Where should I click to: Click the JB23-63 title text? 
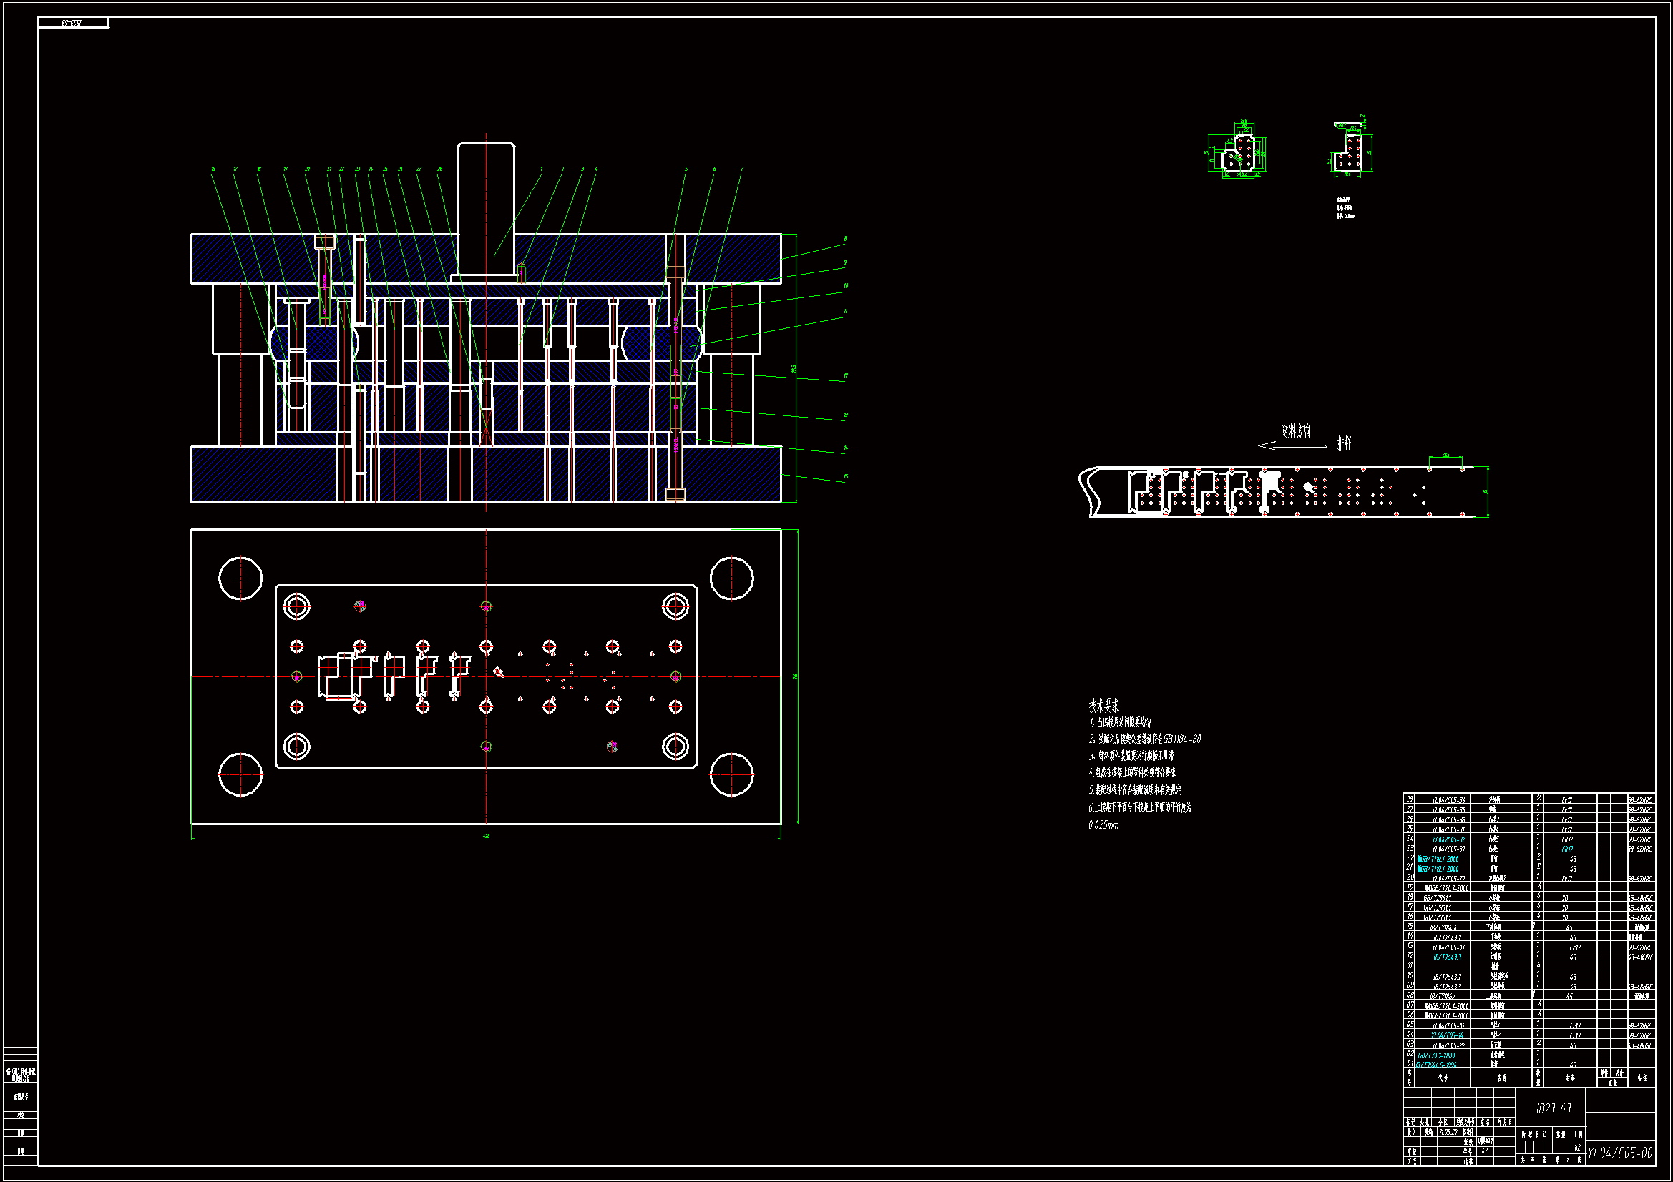pyautogui.click(x=1552, y=1108)
